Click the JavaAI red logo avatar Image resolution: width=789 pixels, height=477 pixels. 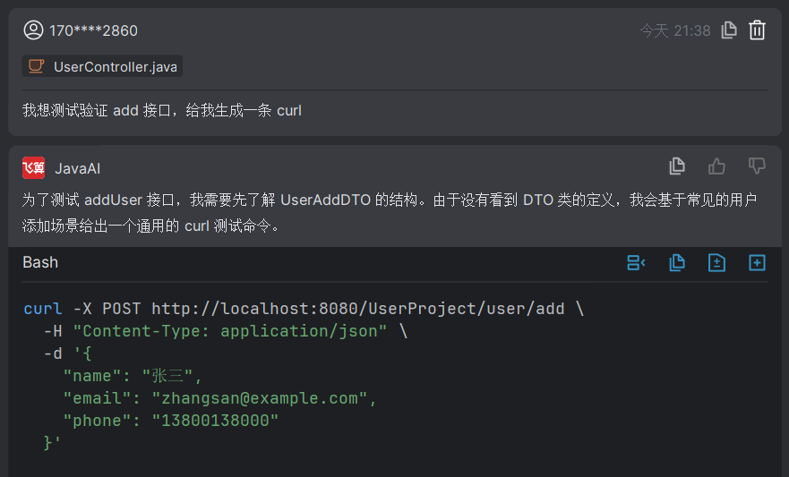click(33, 168)
